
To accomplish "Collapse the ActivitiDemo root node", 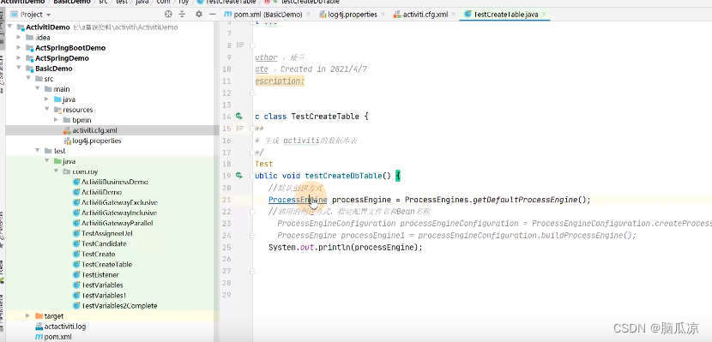I will tap(10, 27).
